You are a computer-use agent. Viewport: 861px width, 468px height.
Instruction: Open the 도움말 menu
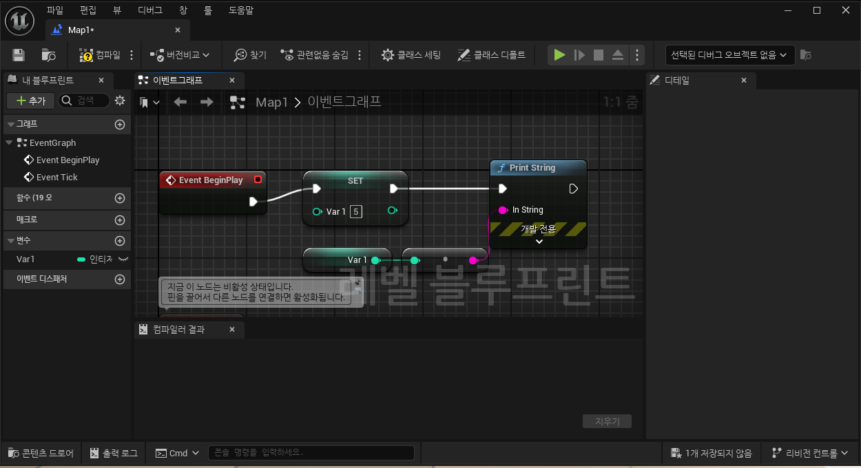(x=241, y=10)
